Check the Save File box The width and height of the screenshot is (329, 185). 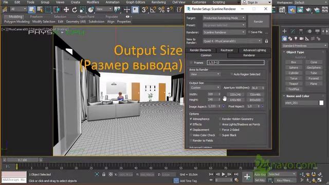(x=249, y=32)
